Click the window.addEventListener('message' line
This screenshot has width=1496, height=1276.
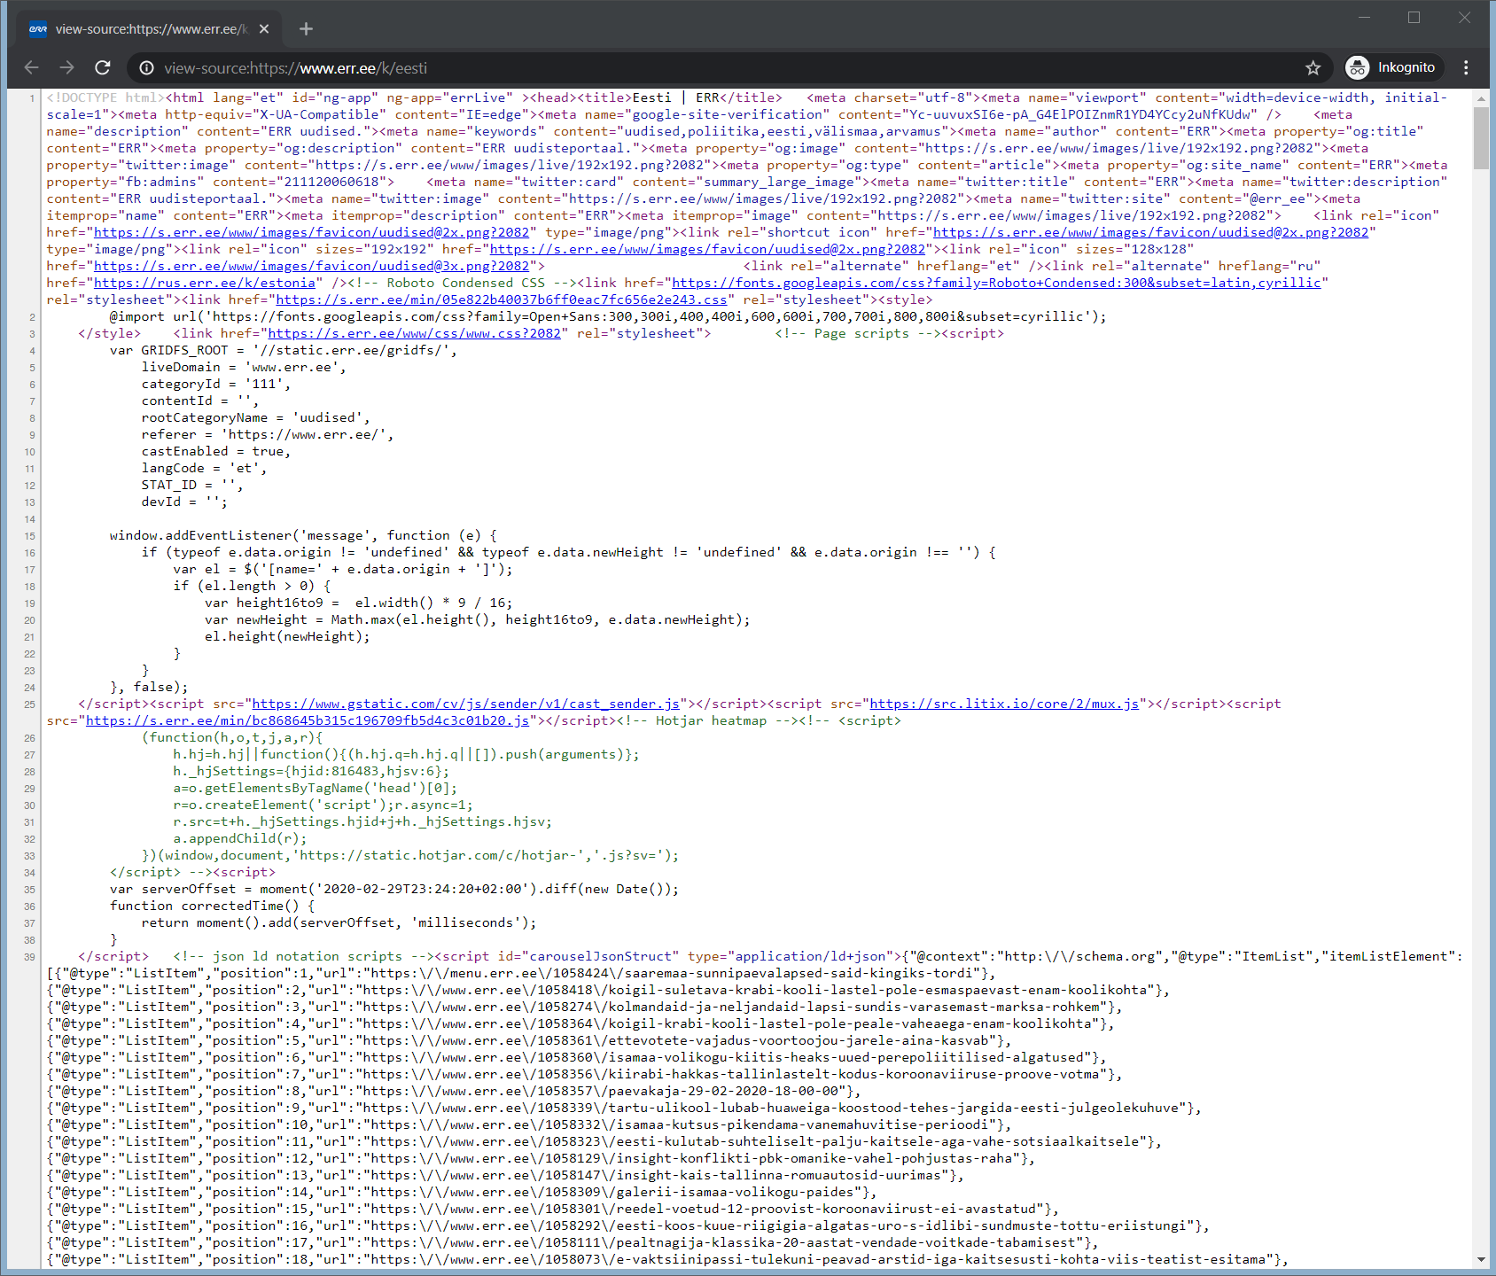click(303, 535)
